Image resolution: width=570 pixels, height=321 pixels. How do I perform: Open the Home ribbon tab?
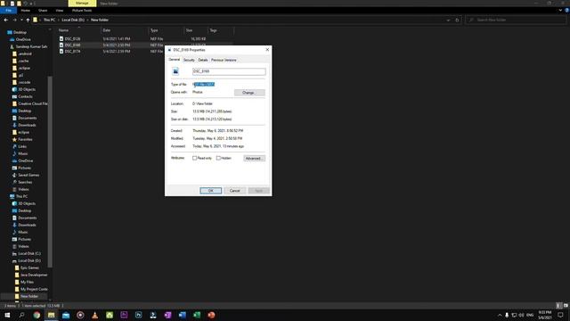coord(26,11)
